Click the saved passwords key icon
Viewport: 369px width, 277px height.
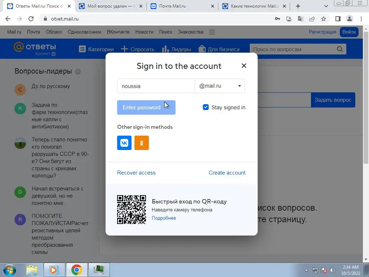[277, 19]
